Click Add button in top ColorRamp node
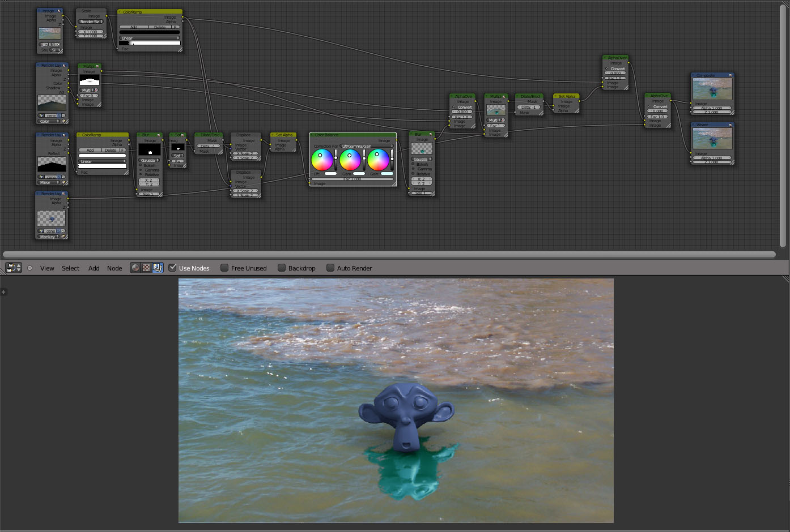Image resolution: width=790 pixels, height=532 pixels. pyautogui.click(x=134, y=27)
